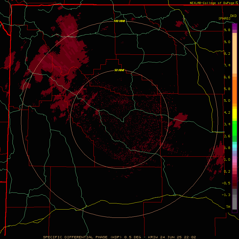Screen dimensions: 239x239
Task: Select the purple swatch at the legend top
Action: pyautogui.click(x=234, y=27)
